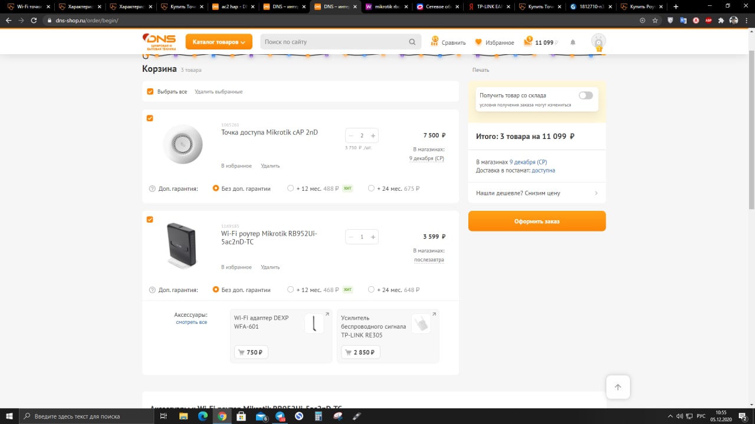Toggle Получить товар со склада switch

[586, 95]
